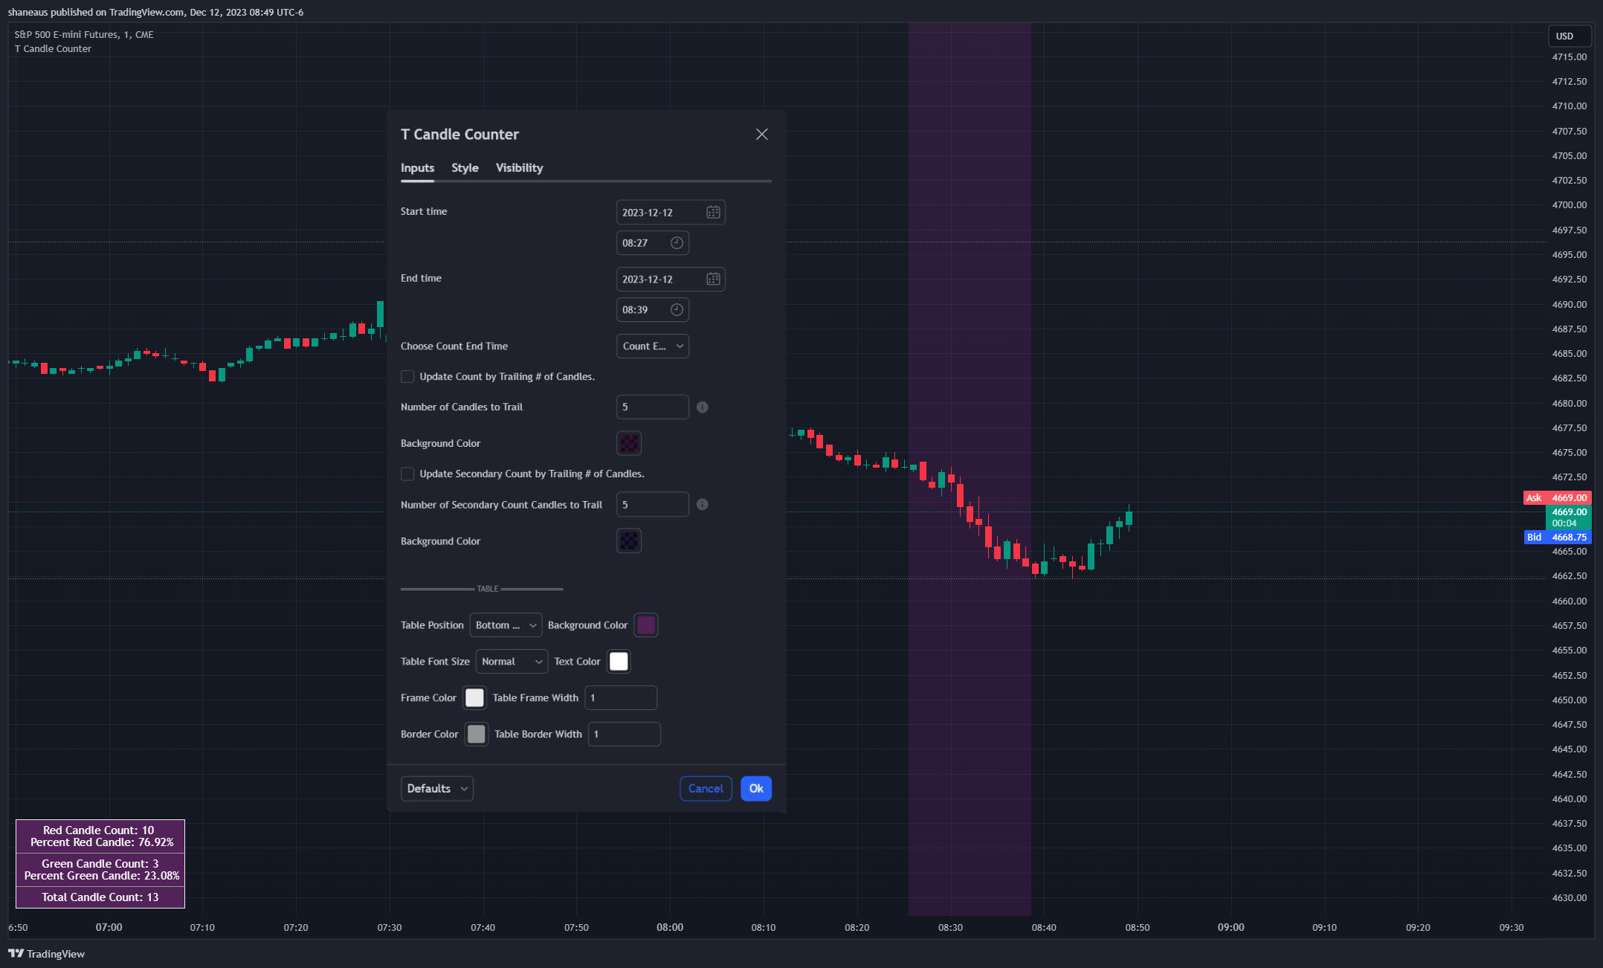The height and width of the screenshot is (968, 1603).
Task: Focus the Table Border Width field
Action: point(625,735)
